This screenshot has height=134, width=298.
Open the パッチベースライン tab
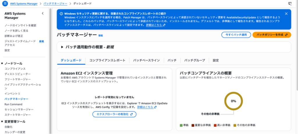146,60
